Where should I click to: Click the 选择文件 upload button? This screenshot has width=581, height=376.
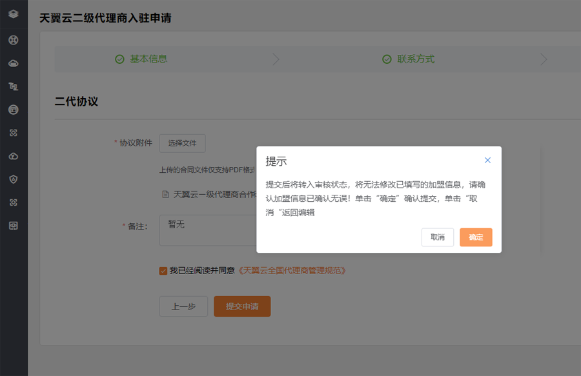(182, 143)
